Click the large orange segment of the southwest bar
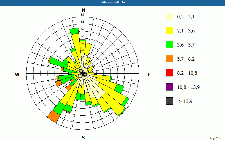The height and width of the screenshot is (141, 225). pos(54,116)
